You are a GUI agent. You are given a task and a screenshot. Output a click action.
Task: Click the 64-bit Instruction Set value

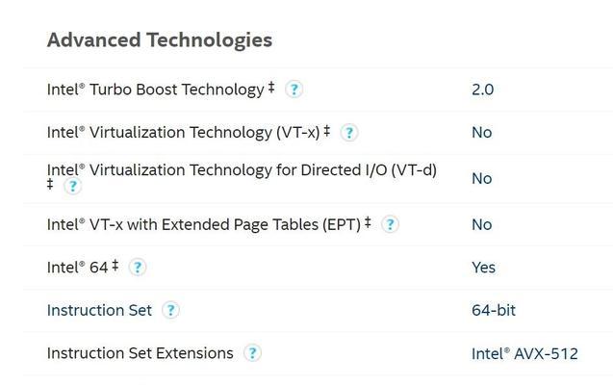point(494,310)
